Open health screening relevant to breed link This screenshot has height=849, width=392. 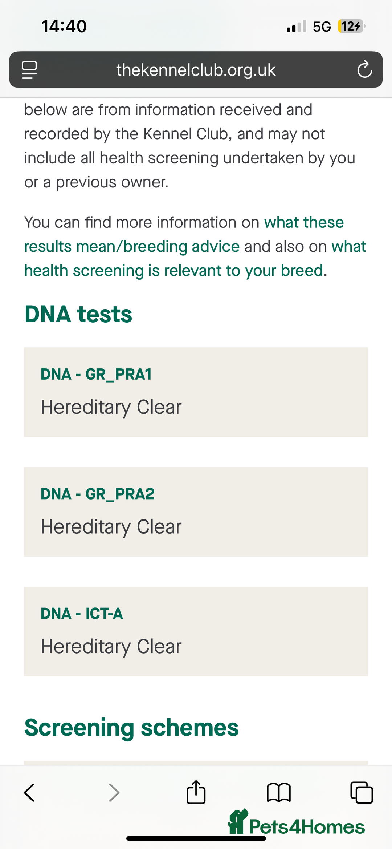(173, 271)
